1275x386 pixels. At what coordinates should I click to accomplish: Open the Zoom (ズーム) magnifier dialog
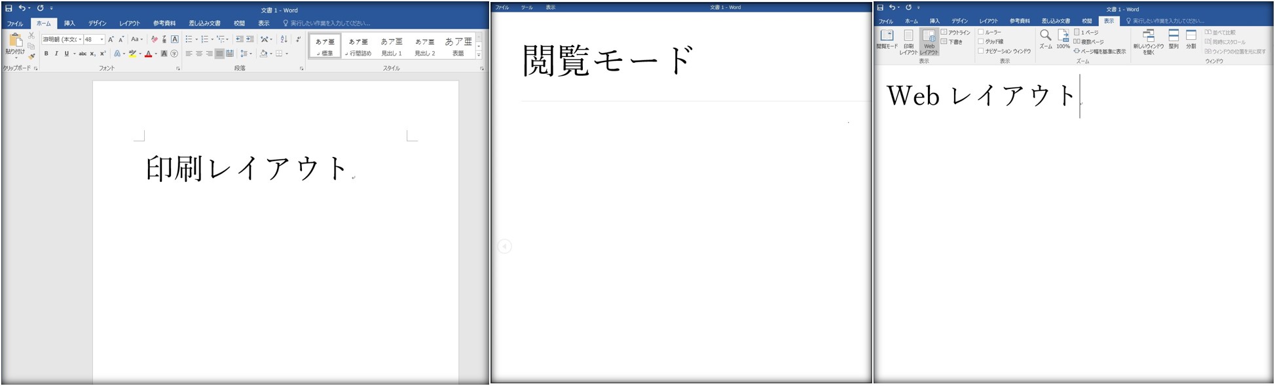coord(1045,38)
